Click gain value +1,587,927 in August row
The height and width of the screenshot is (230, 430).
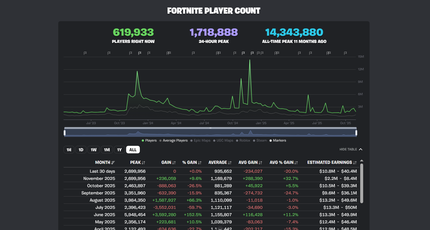164,200
